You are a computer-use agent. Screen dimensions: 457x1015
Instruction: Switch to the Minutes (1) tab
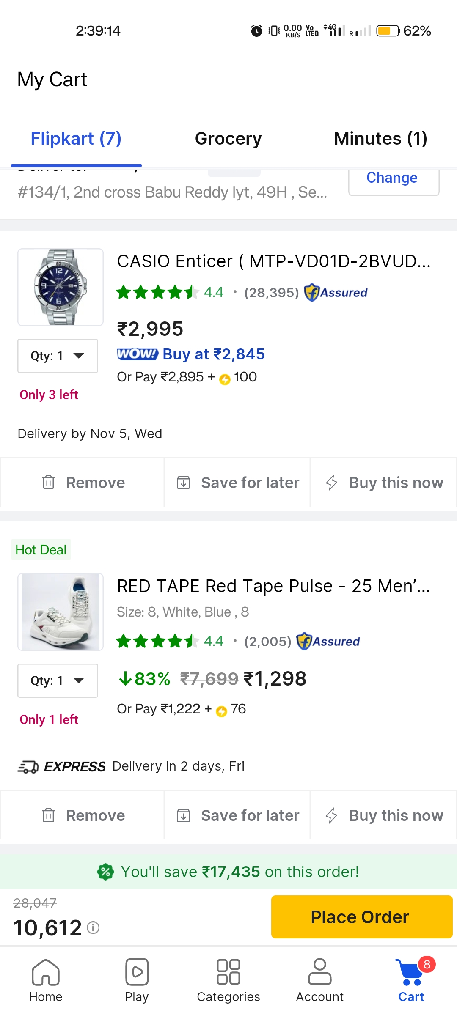coord(380,139)
